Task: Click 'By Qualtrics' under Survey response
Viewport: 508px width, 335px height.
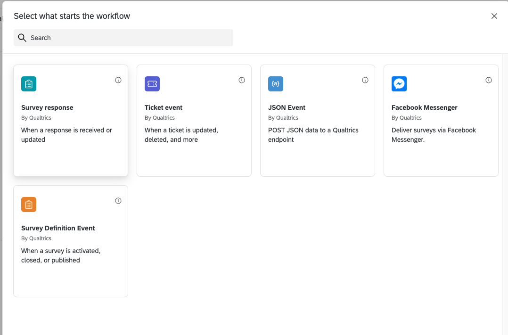Action: click(36, 118)
